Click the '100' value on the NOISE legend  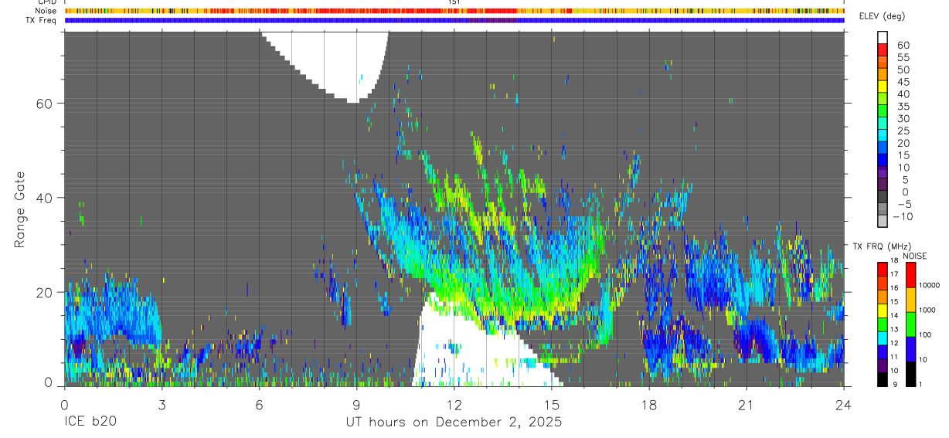coord(926,334)
